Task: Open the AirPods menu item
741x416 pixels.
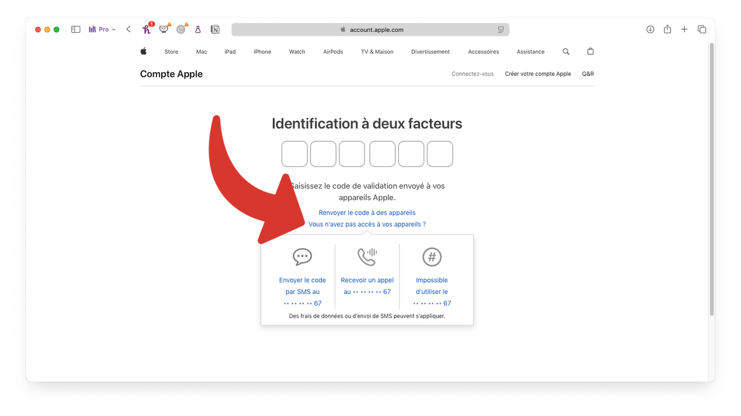Action: (333, 52)
